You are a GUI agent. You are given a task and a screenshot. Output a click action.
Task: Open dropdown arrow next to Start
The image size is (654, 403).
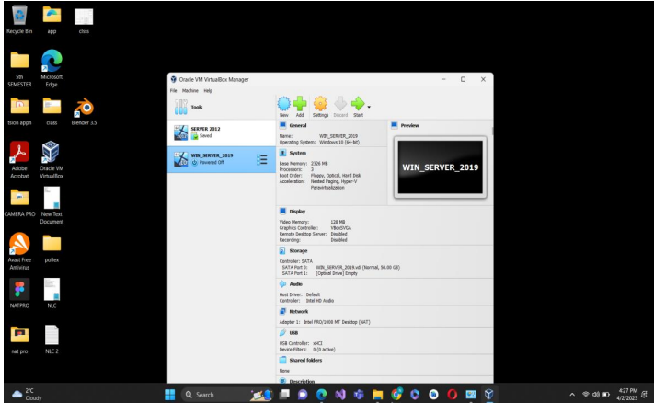pyautogui.click(x=369, y=107)
